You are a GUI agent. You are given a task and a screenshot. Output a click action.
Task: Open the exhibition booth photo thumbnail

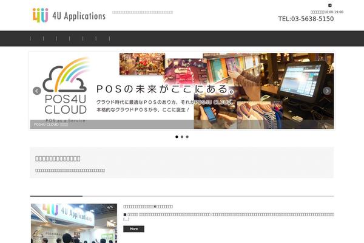(74, 223)
